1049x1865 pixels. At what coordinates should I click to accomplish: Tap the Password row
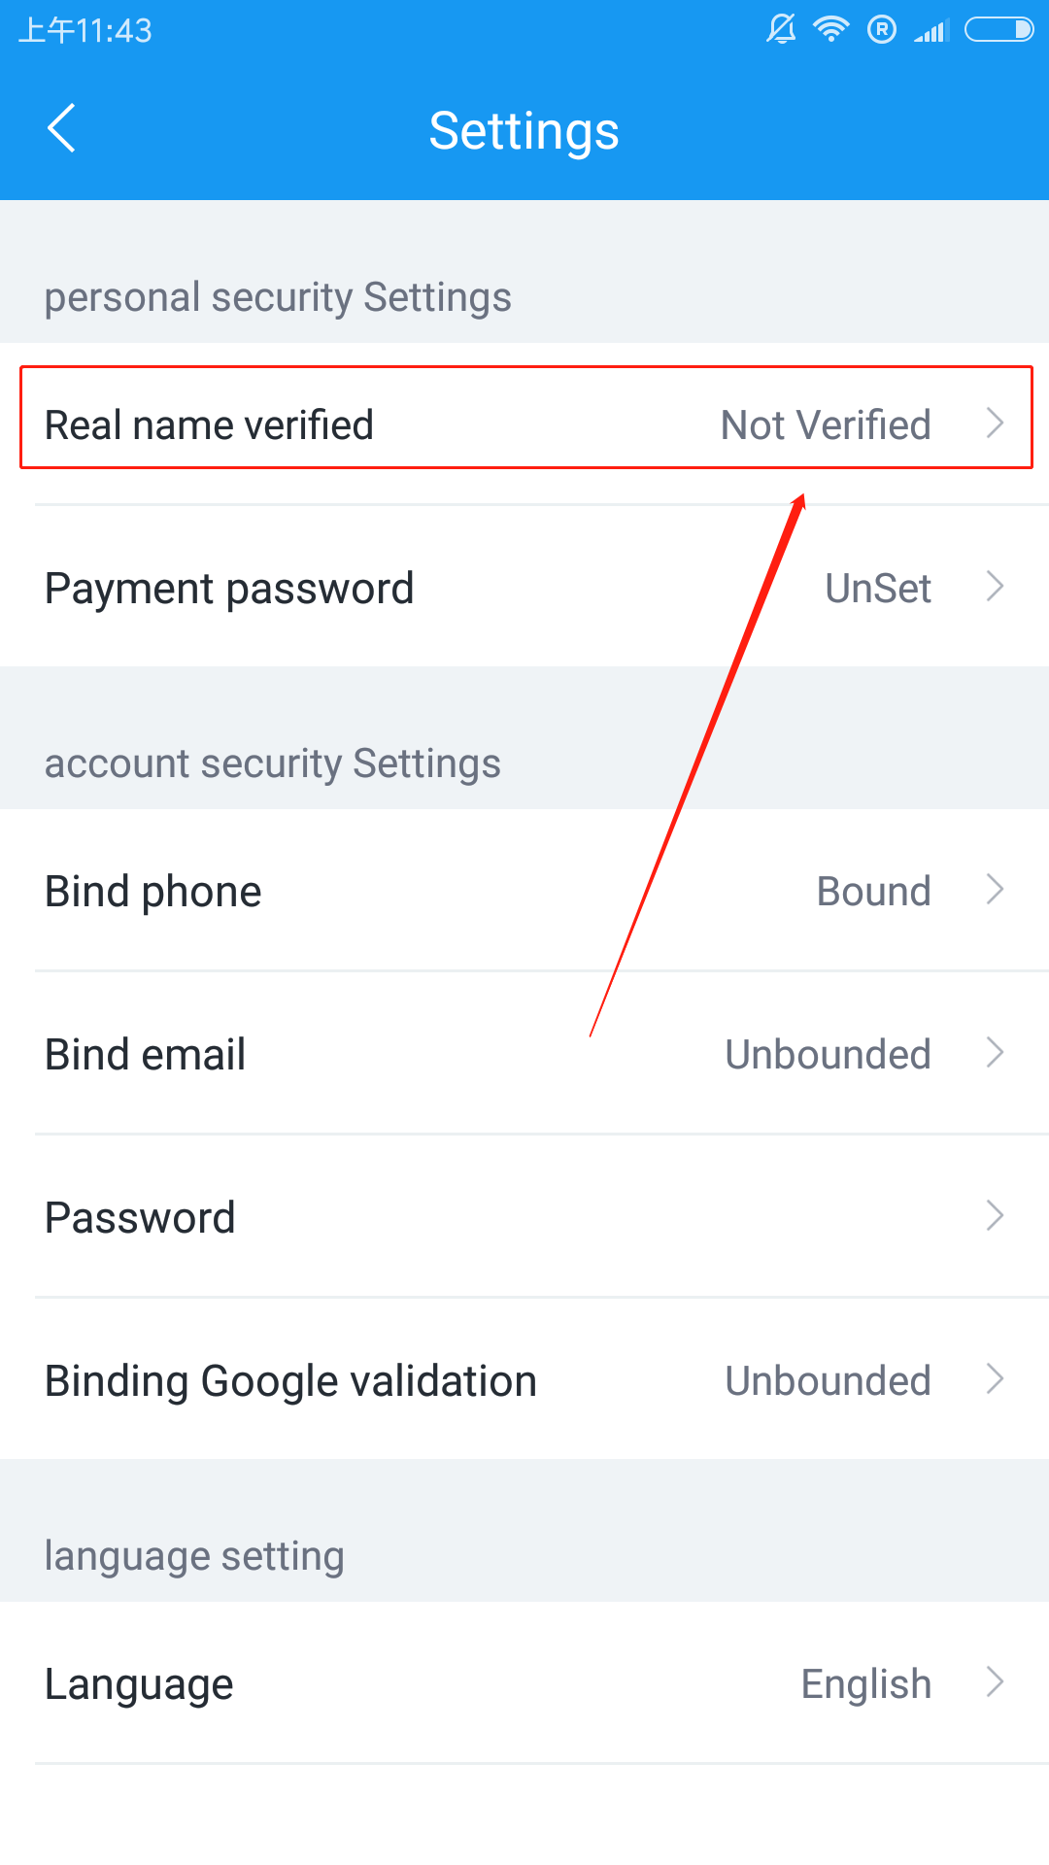[x=524, y=1216]
